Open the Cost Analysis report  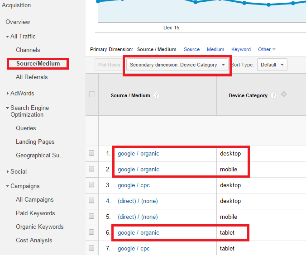(x=34, y=240)
